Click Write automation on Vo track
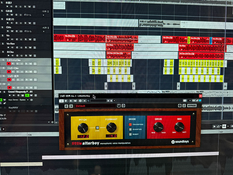The width and height of the screenshot is (233, 175). click(30, 39)
